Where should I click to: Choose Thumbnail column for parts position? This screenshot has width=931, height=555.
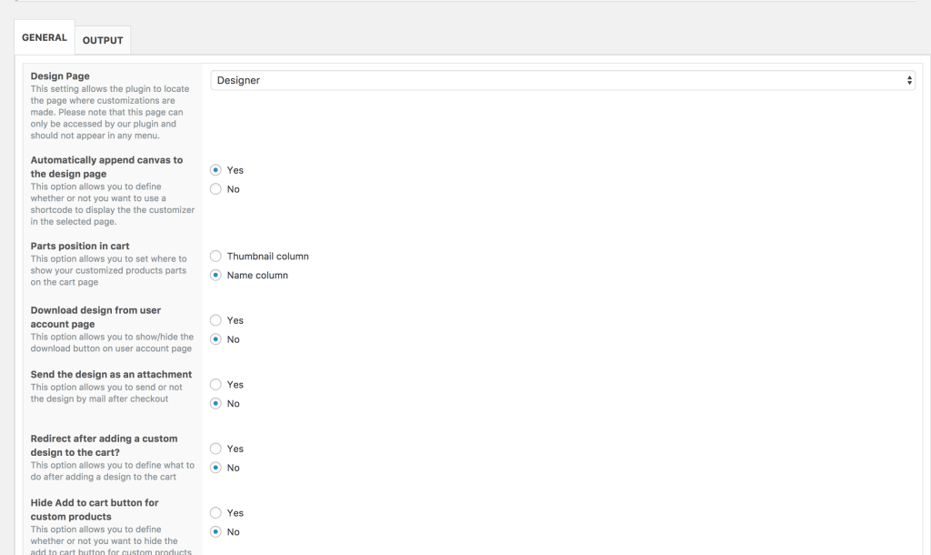[215, 257]
